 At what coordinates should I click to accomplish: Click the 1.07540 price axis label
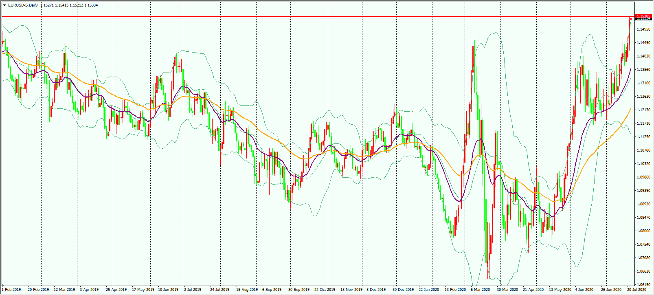tap(643, 244)
